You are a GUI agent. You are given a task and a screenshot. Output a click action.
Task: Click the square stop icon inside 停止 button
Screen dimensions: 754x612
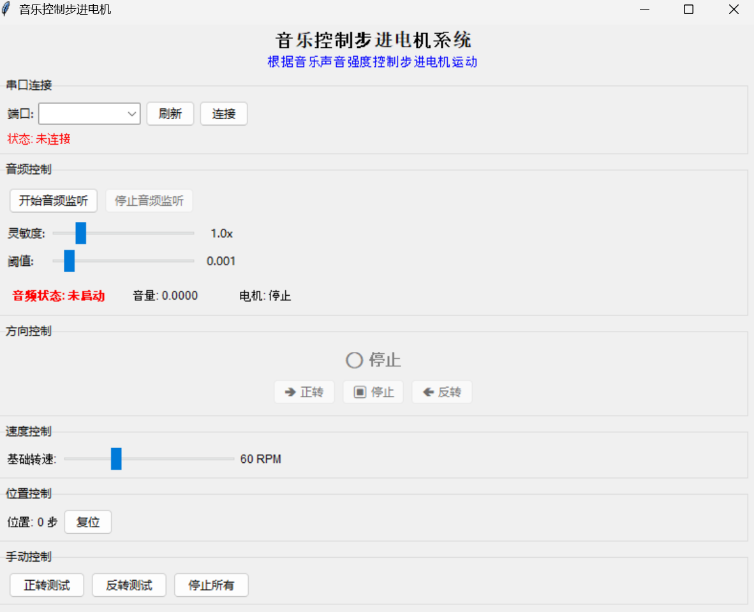[359, 391]
